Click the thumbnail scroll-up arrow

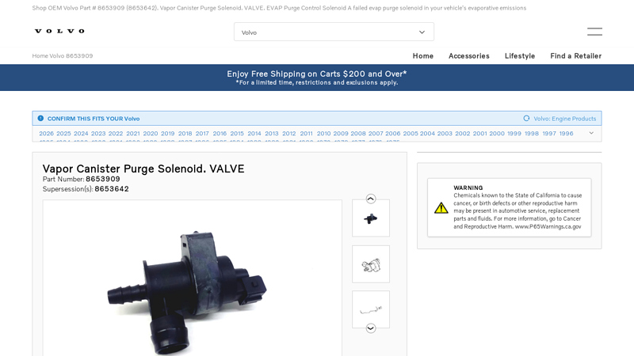(371, 199)
